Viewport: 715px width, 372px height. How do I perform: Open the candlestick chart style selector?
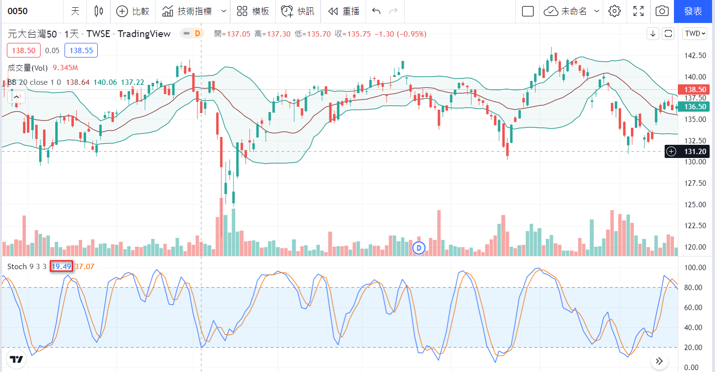point(99,11)
